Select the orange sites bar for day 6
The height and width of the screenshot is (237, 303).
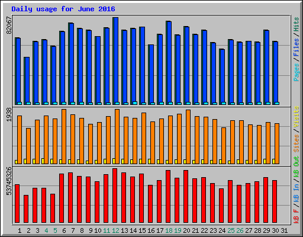click(64, 136)
